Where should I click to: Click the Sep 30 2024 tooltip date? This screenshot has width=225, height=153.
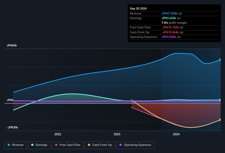click(138, 8)
